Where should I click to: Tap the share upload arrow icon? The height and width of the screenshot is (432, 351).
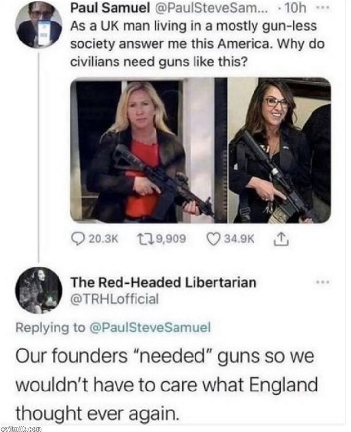[281, 239]
